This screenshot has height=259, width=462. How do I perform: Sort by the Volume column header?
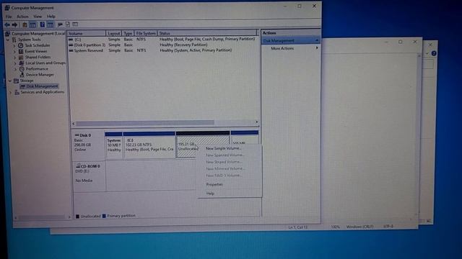coord(87,33)
